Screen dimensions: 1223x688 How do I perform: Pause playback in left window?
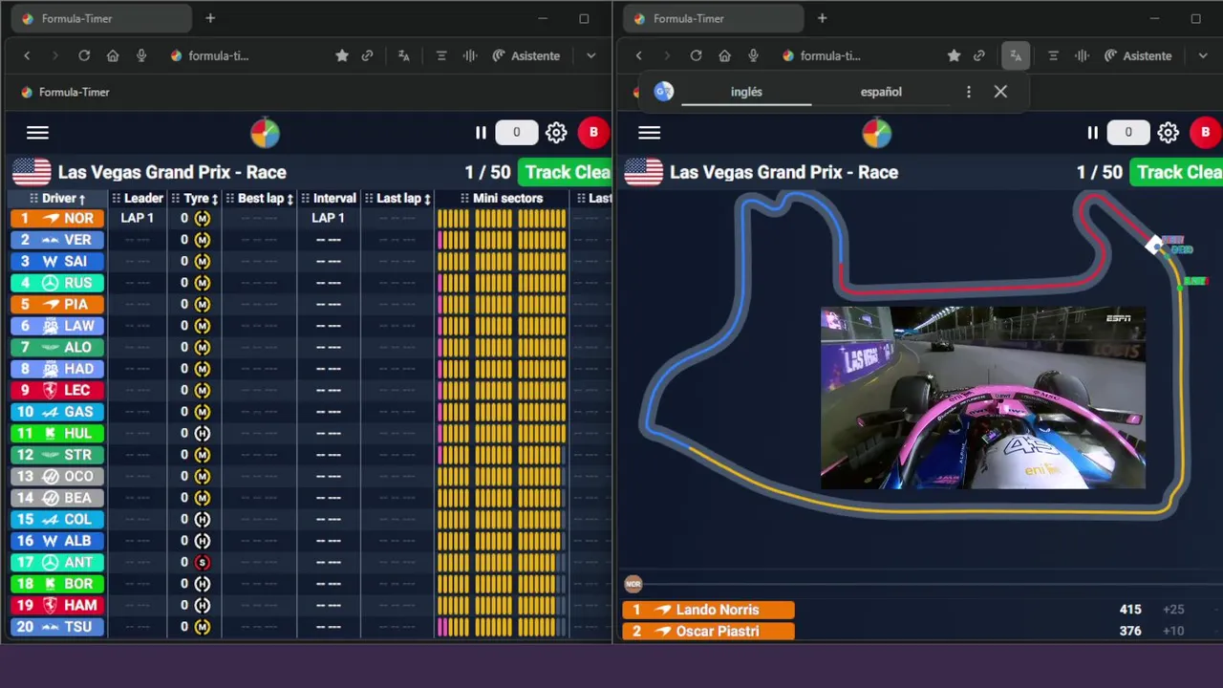click(x=481, y=133)
